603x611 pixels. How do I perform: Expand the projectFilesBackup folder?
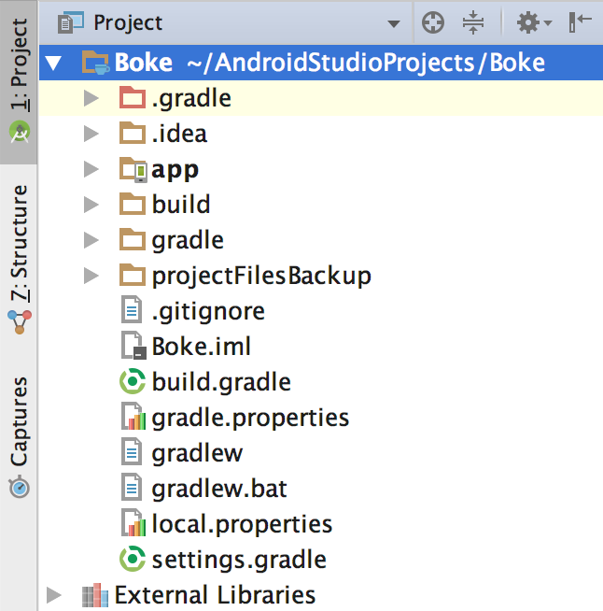click(91, 276)
